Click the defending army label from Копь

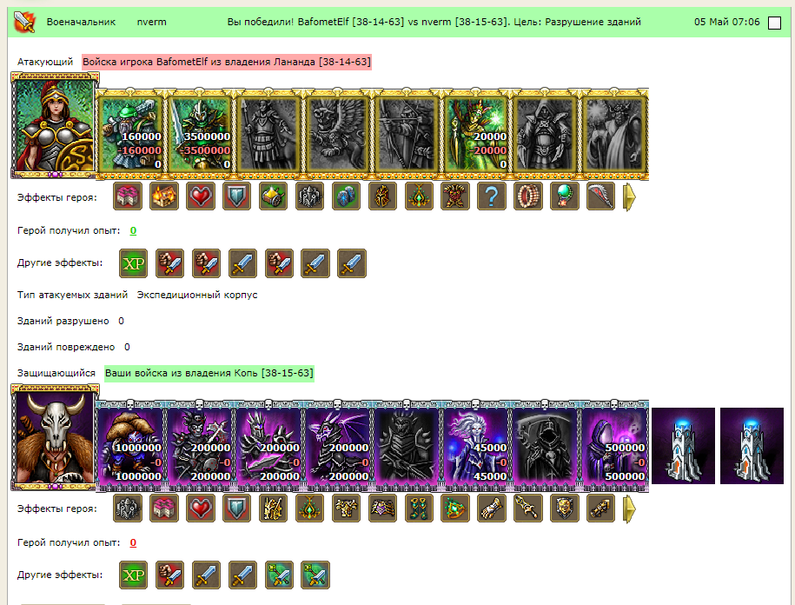(209, 373)
